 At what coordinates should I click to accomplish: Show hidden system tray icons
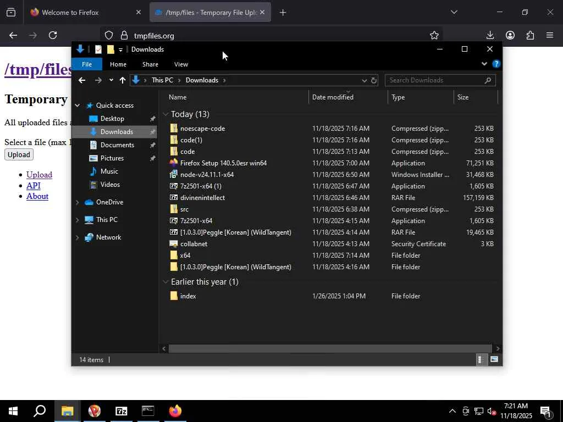coord(452,411)
